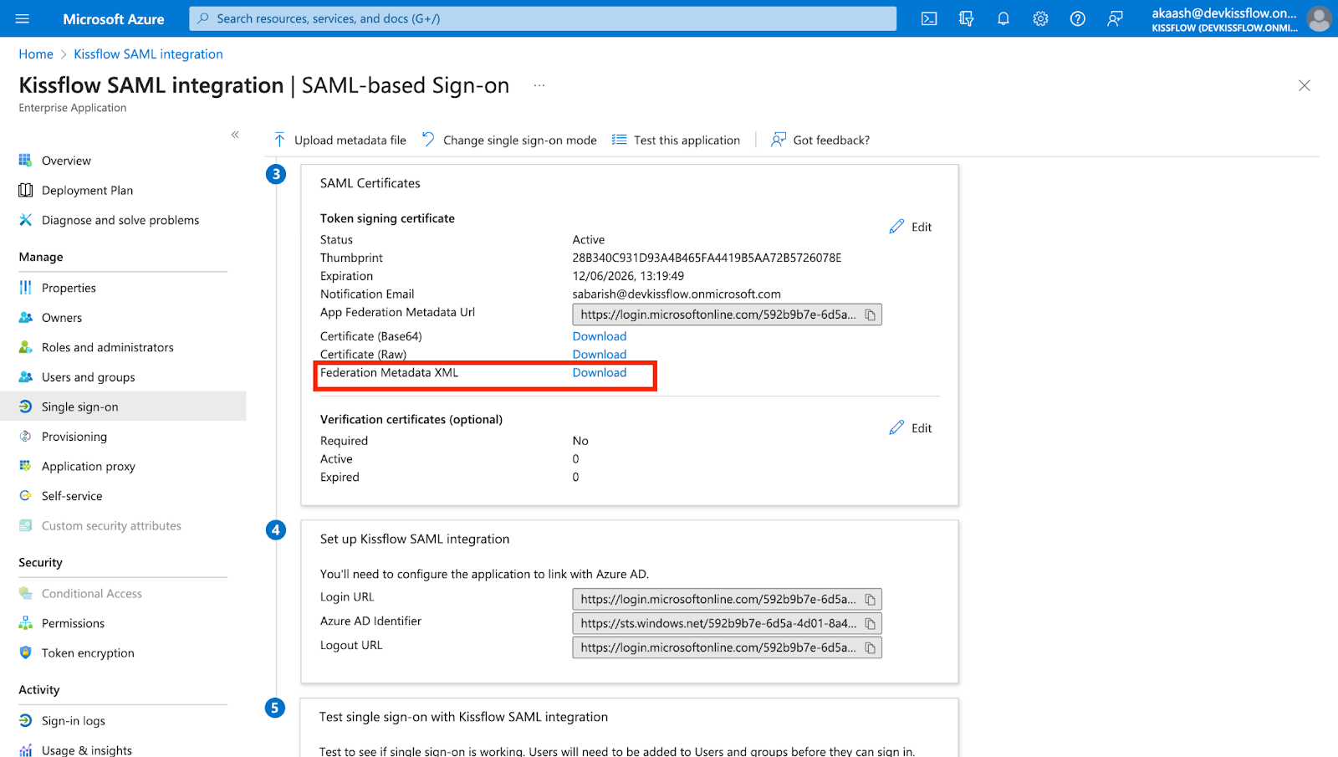Screen dimensions: 1338x757
Task: Edit the Verification certificates section
Action: pyautogui.click(x=911, y=427)
